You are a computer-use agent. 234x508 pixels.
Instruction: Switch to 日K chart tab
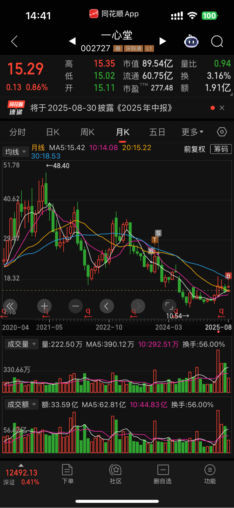coord(52,132)
